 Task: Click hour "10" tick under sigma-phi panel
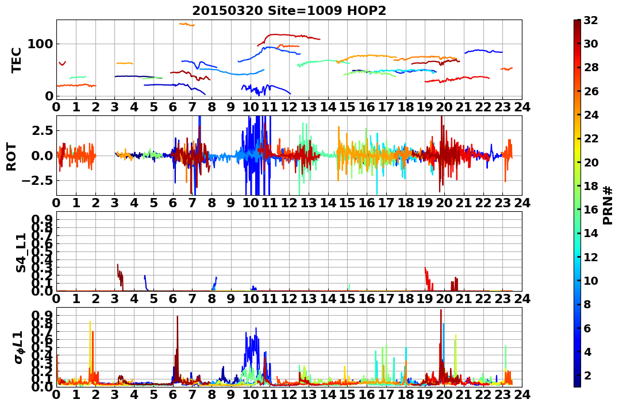[250, 394]
